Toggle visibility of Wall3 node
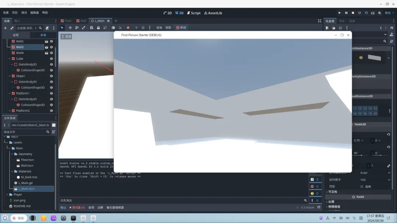The image size is (397, 223). (x=51, y=47)
